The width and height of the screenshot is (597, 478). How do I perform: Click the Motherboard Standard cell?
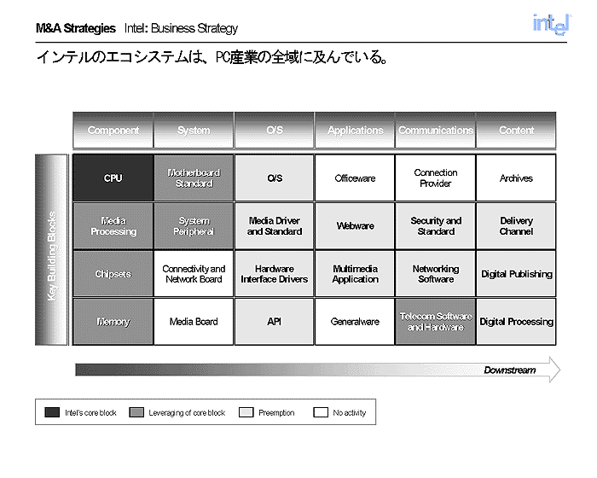point(194,178)
